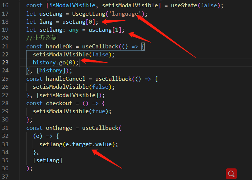
Task: Click the isModalVisible variable on line 16
Action: 72,5
